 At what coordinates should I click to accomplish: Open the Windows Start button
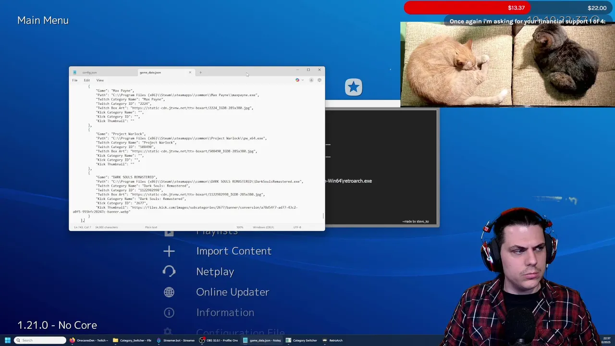tap(7, 340)
